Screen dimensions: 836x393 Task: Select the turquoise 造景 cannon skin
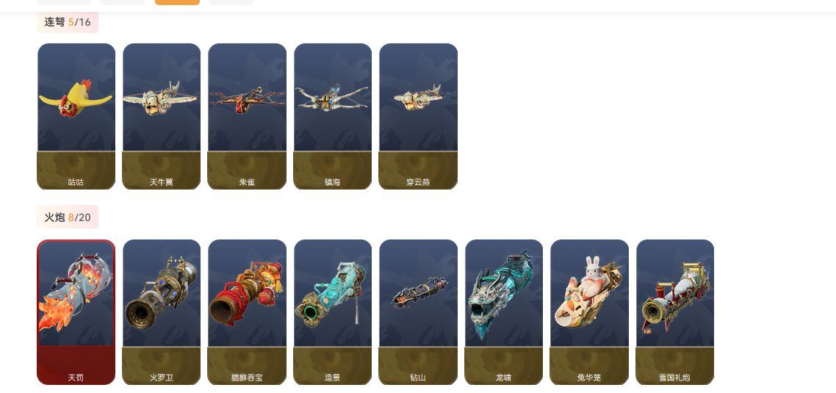click(x=333, y=312)
